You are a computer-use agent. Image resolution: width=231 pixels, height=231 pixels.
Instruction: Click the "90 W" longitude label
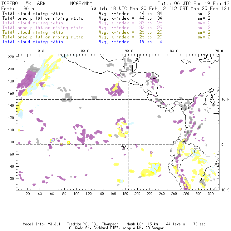click(129, 51)
